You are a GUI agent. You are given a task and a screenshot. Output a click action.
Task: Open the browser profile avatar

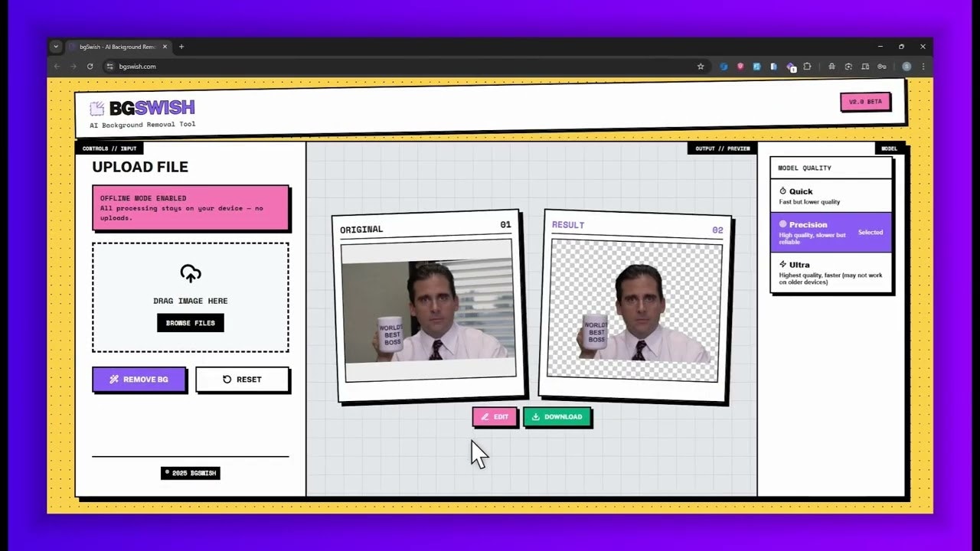point(906,67)
